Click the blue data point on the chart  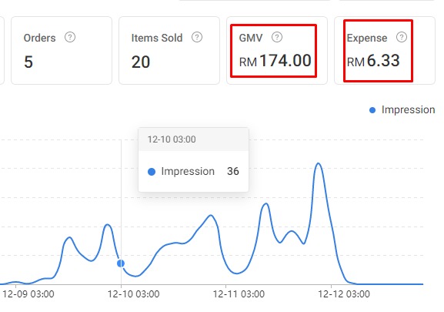point(121,263)
